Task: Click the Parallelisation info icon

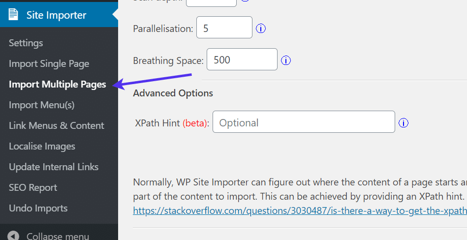Action: coord(261,29)
